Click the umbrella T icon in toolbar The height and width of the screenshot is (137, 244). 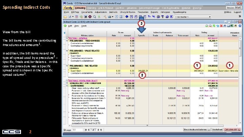pyautogui.click(x=163, y=17)
